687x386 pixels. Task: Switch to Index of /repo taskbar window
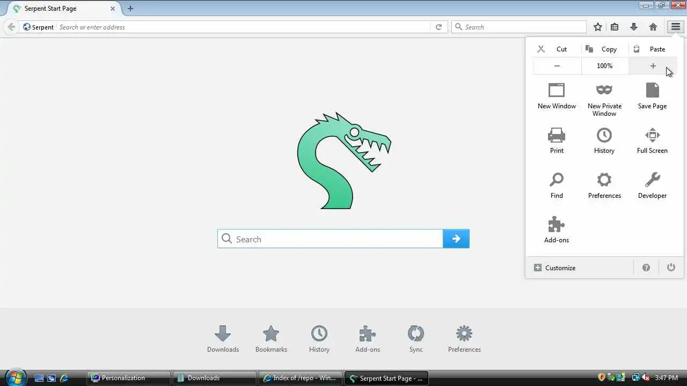coord(300,378)
